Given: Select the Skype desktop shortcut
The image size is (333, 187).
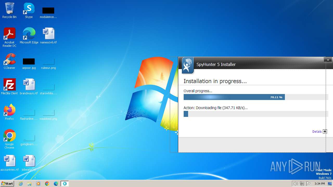Looking at the screenshot, I should click(29, 10).
